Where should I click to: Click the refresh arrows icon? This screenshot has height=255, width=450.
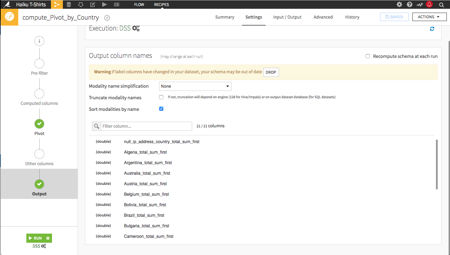[432, 29]
